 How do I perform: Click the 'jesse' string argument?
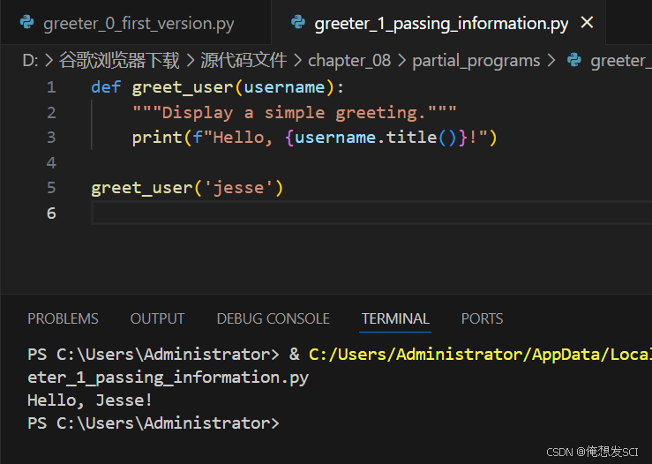(x=238, y=189)
